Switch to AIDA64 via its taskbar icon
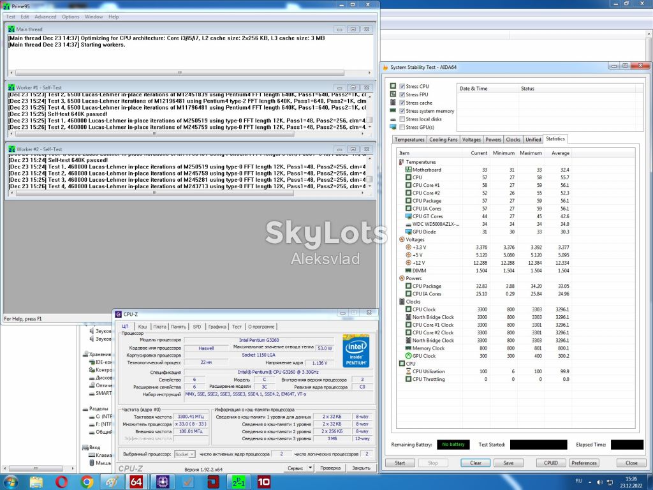This screenshot has height=490, width=653. (136, 482)
